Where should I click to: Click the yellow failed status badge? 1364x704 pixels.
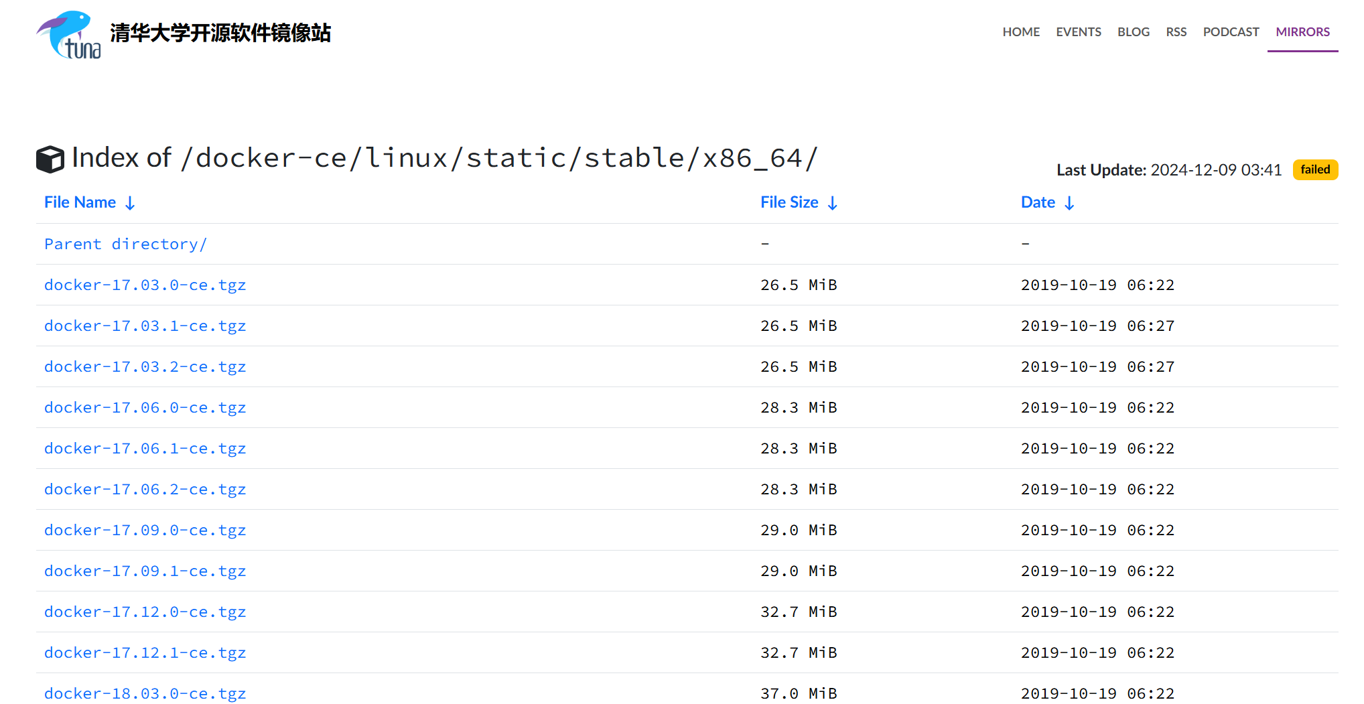[1314, 170]
